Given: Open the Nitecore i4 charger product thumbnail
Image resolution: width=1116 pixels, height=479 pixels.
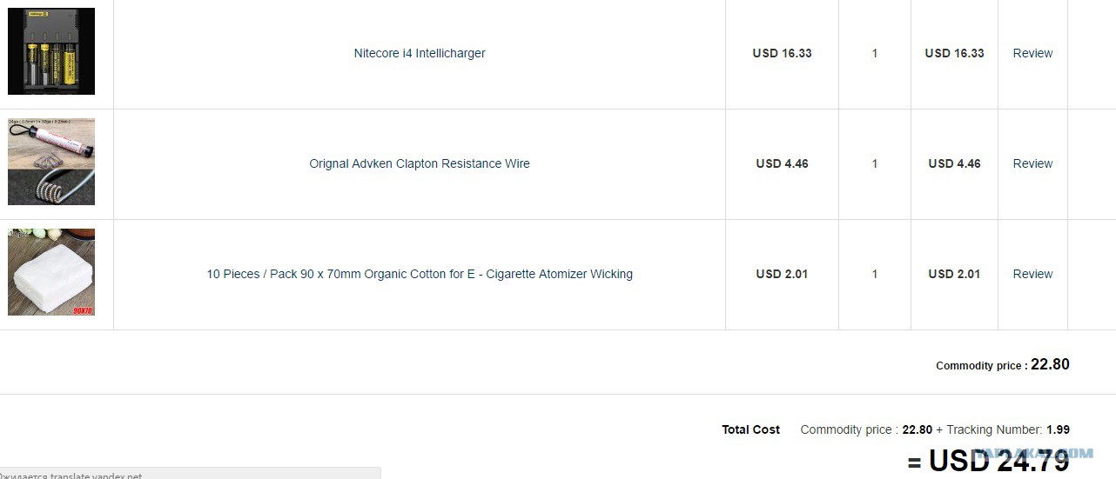Looking at the screenshot, I should (51, 51).
